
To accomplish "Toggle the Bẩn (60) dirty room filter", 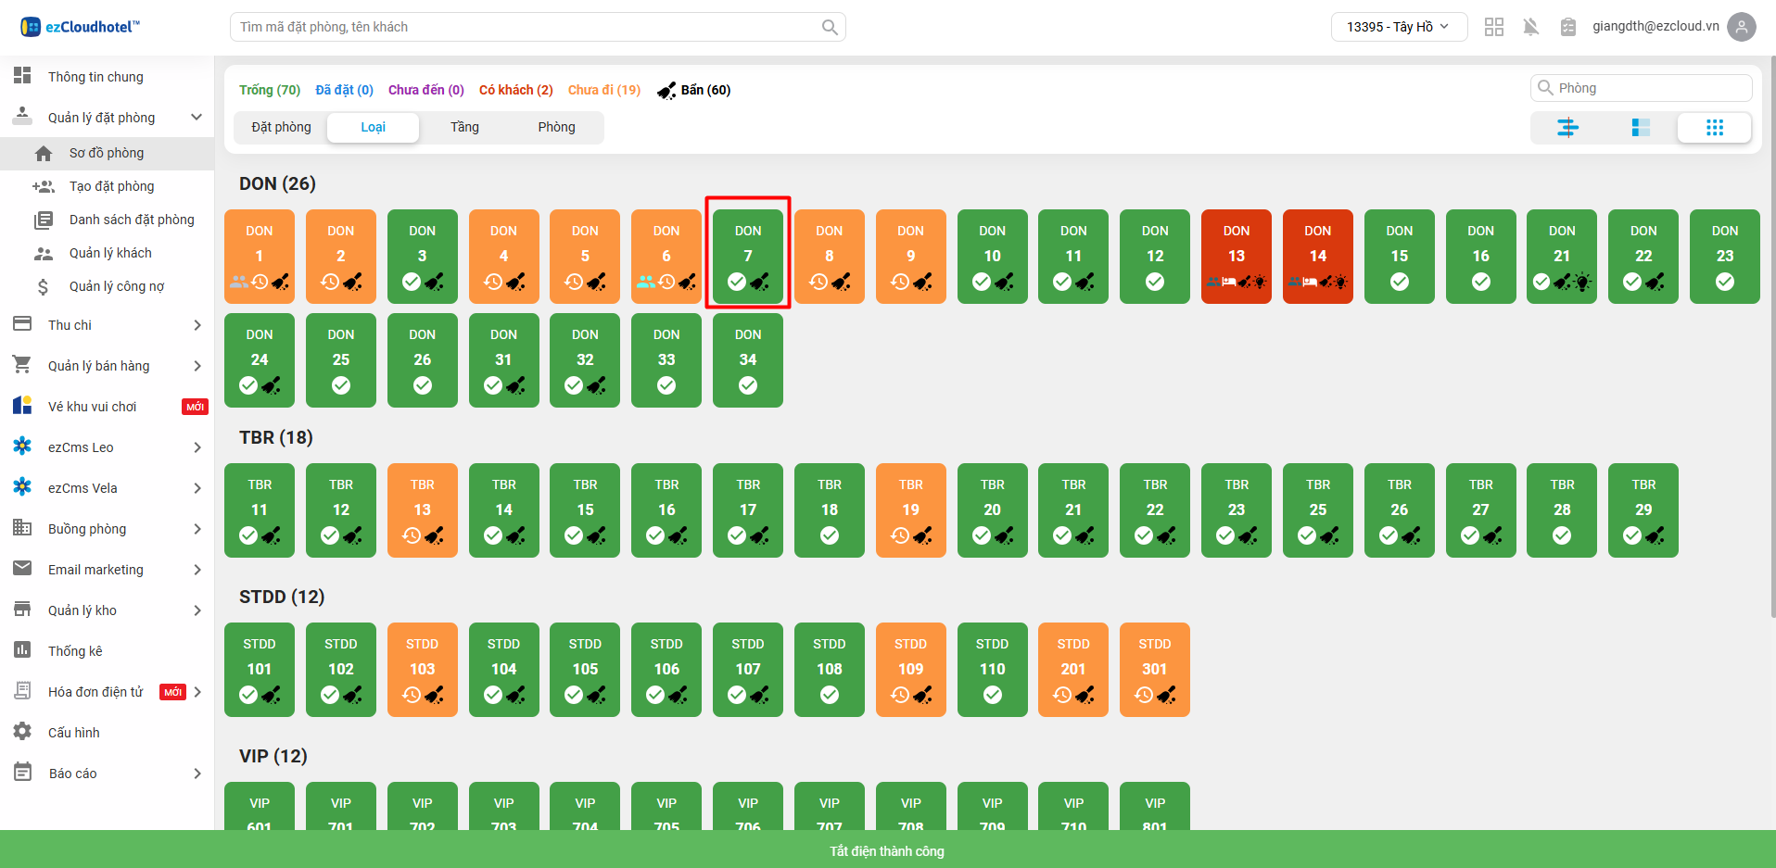I will 694,90.
